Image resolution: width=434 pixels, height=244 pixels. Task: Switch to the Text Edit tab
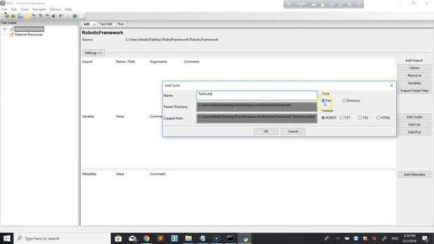[106, 24]
